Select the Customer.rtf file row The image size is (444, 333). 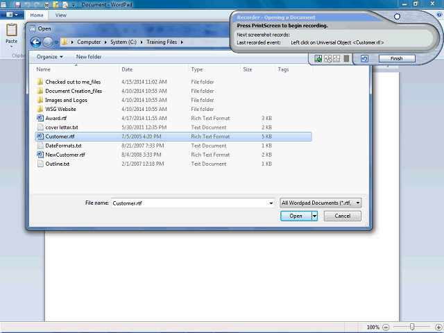[173, 137]
